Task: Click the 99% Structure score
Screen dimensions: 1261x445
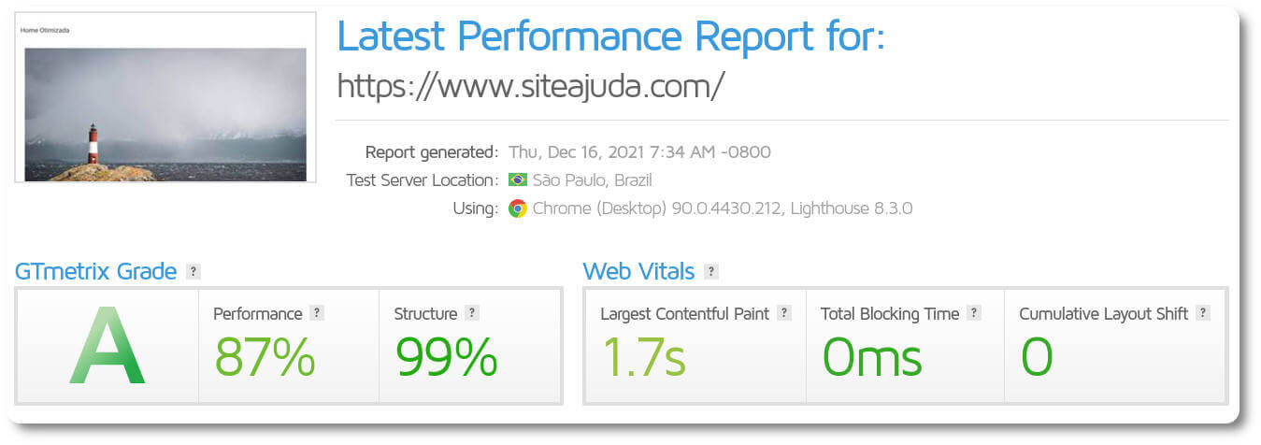Action: (x=446, y=355)
